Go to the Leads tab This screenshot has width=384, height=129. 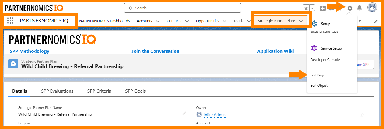(239, 21)
